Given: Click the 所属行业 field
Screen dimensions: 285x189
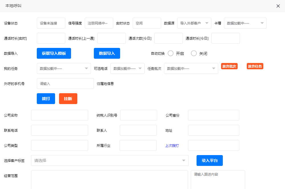Looking at the screenshot, I should click(138, 145).
